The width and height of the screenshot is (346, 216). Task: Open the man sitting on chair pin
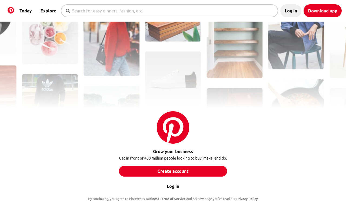coord(296,45)
